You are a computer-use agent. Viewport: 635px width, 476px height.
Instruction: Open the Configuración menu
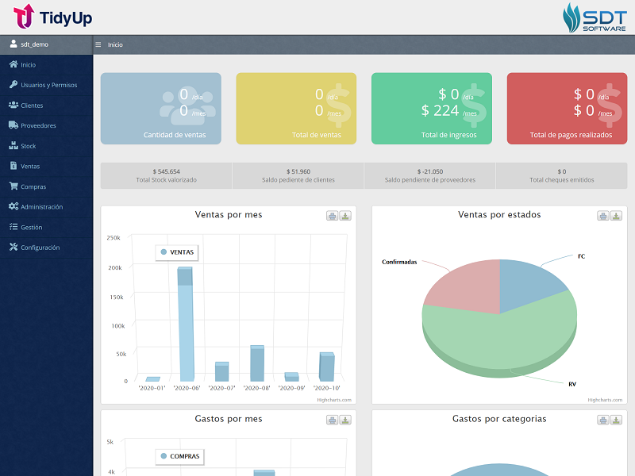click(x=47, y=248)
